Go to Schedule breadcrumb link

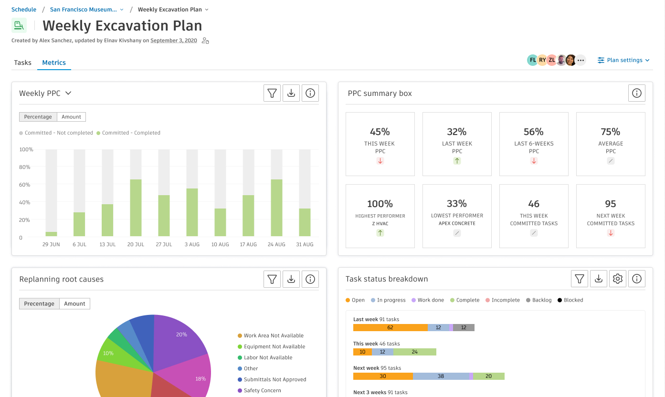(24, 10)
